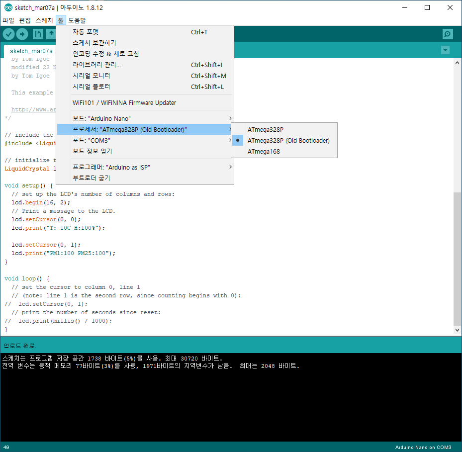Open the 편집 menu
Screen dimensions: 462x452
25,20
